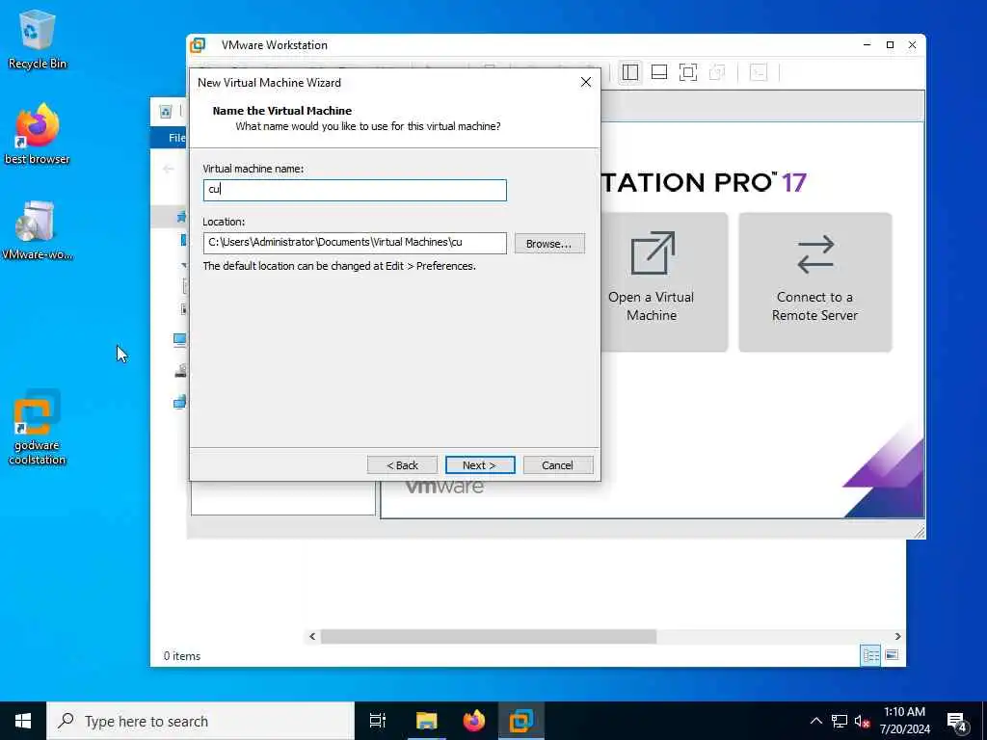The height and width of the screenshot is (740, 987).
Task: Show hidden system tray icons
Action: click(x=815, y=721)
